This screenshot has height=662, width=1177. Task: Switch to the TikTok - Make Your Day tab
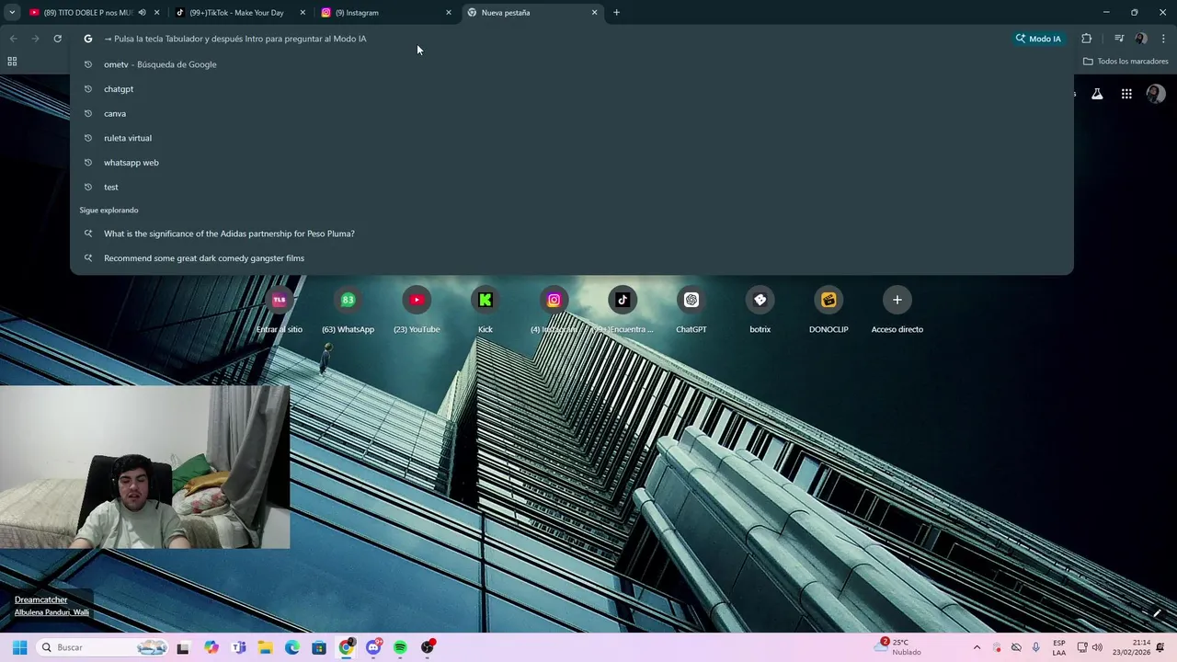tap(240, 13)
